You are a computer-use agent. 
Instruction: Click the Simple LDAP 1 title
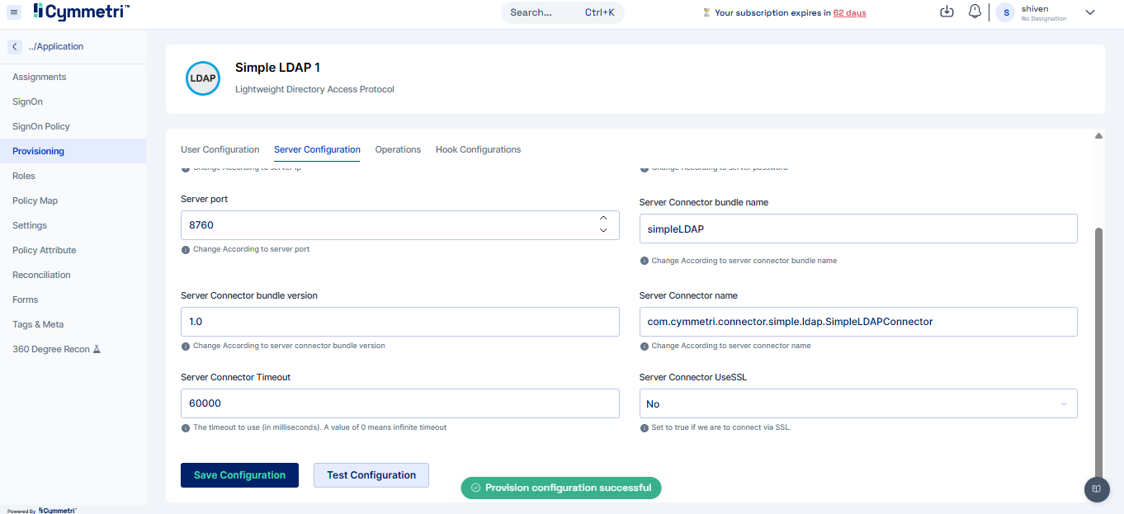coord(277,67)
